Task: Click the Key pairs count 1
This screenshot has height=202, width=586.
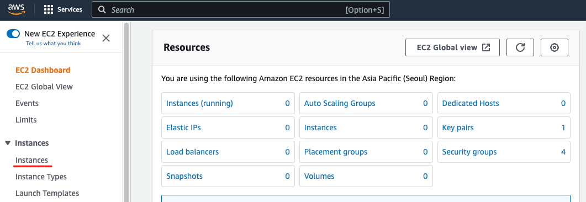Action: [563, 127]
